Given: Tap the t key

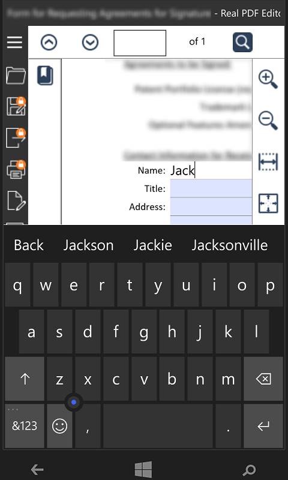Looking at the screenshot, I should [x=130, y=284].
